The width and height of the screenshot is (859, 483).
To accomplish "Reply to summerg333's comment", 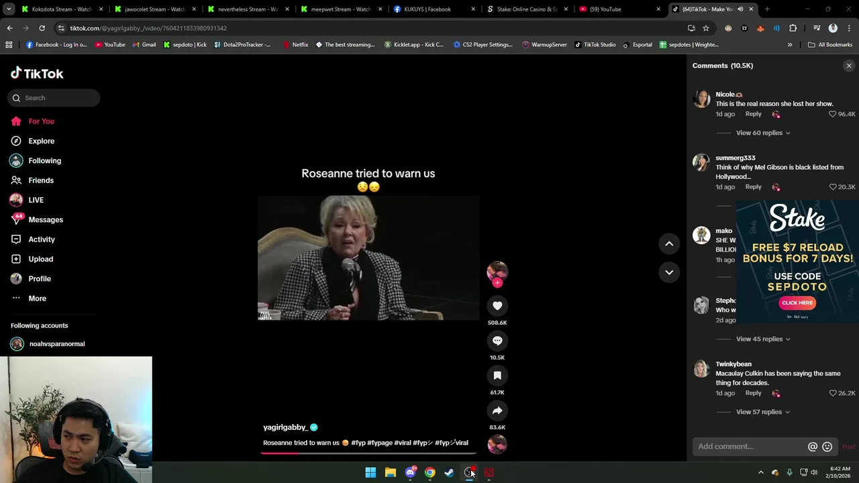I will (753, 187).
